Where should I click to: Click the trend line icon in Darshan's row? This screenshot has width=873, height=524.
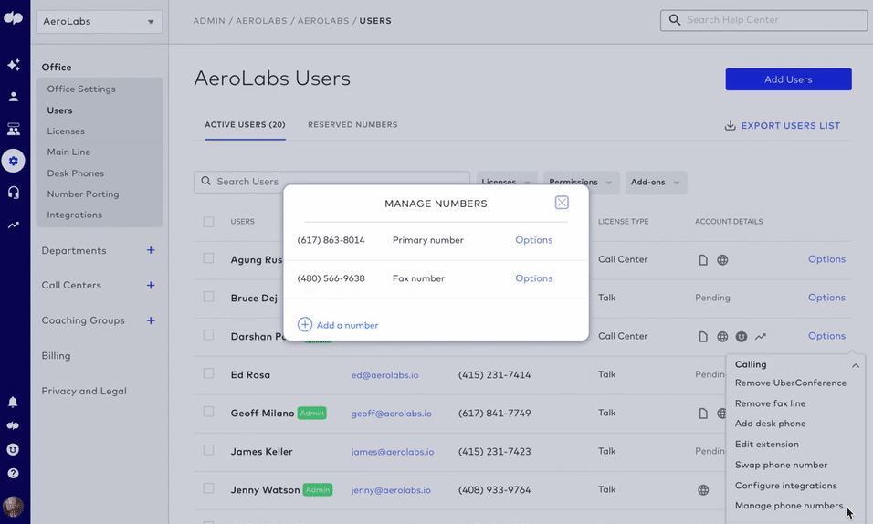(761, 336)
